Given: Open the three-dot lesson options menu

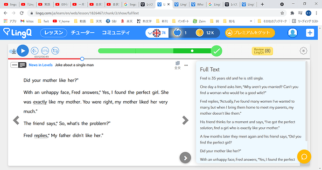Looking at the screenshot, I should click(x=186, y=65).
